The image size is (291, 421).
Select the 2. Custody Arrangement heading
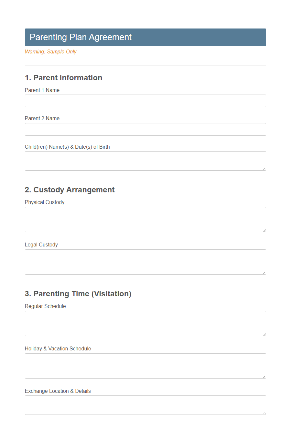coord(70,190)
